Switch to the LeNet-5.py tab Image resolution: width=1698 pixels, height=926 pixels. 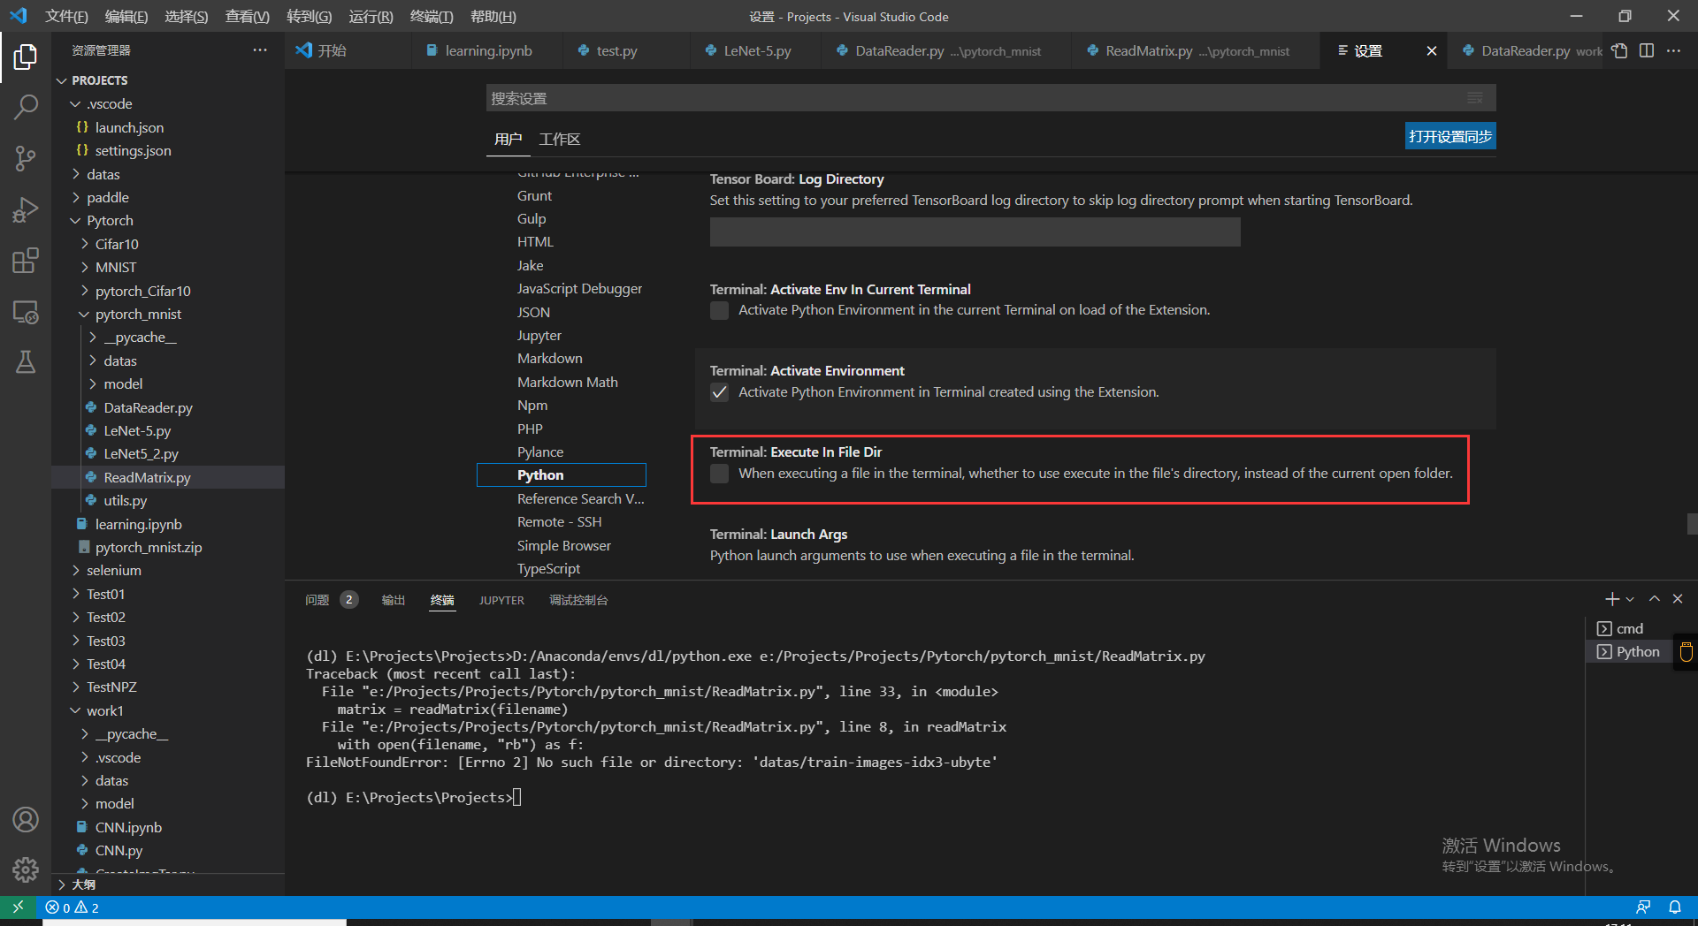tap(757, 50)
